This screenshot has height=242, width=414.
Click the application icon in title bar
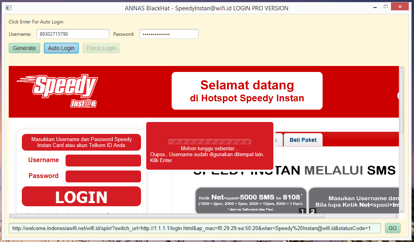point(8,8)
